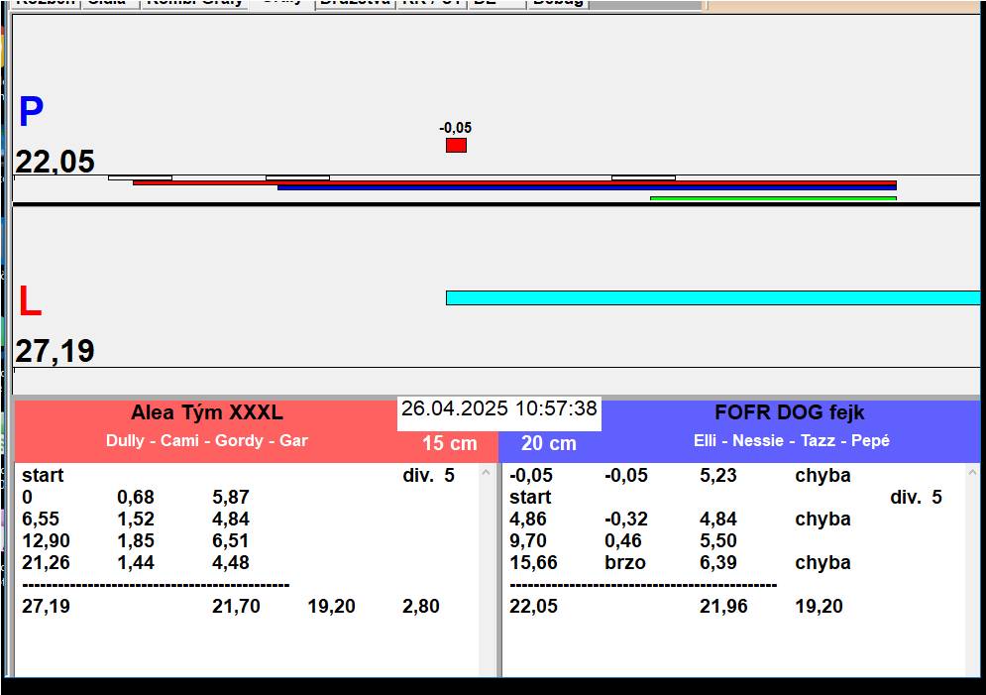
Task: Click the blue P lane letter
Action: [x=31, y=113]
